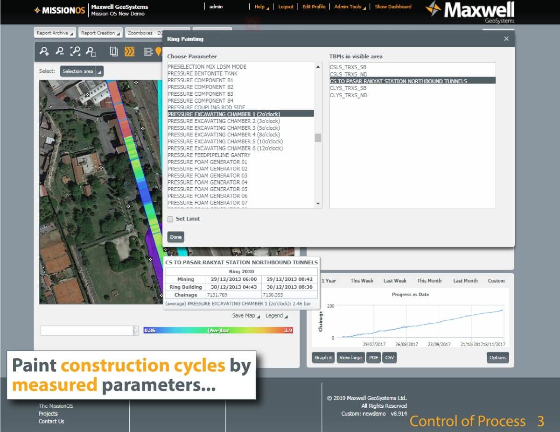Switch to Last Week range tab
Image resolution: width=560 pixels, height=432 pixels.
coord(395,281)
